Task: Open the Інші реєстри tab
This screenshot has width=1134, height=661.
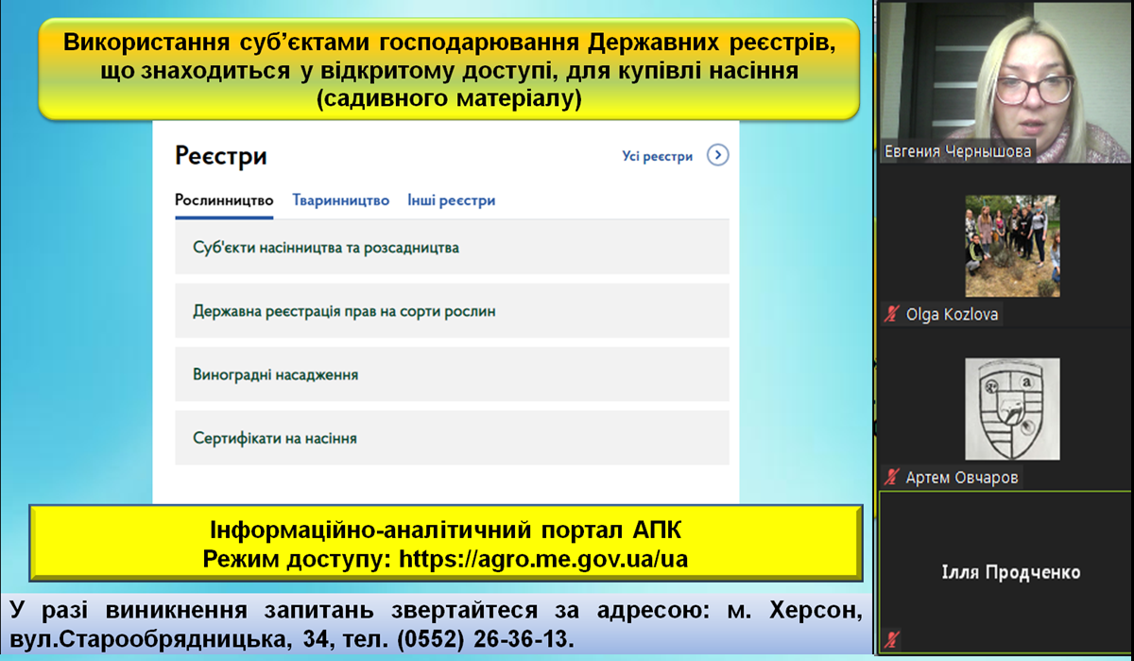Action: (451, 200)
